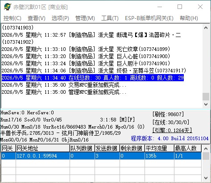
Task: Click the log scrollbar down arrow
Action: 206,104
